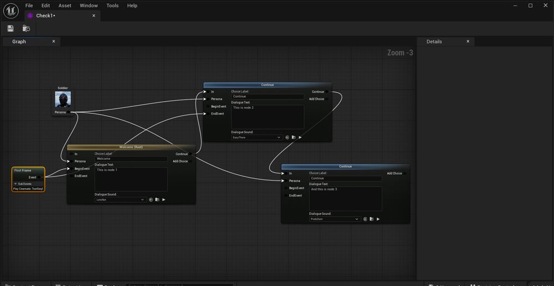The height and width of the screenshot is (286, 554).
Task: Click the 'And this is node 3' dialogue text box
Action: [346, 199]
